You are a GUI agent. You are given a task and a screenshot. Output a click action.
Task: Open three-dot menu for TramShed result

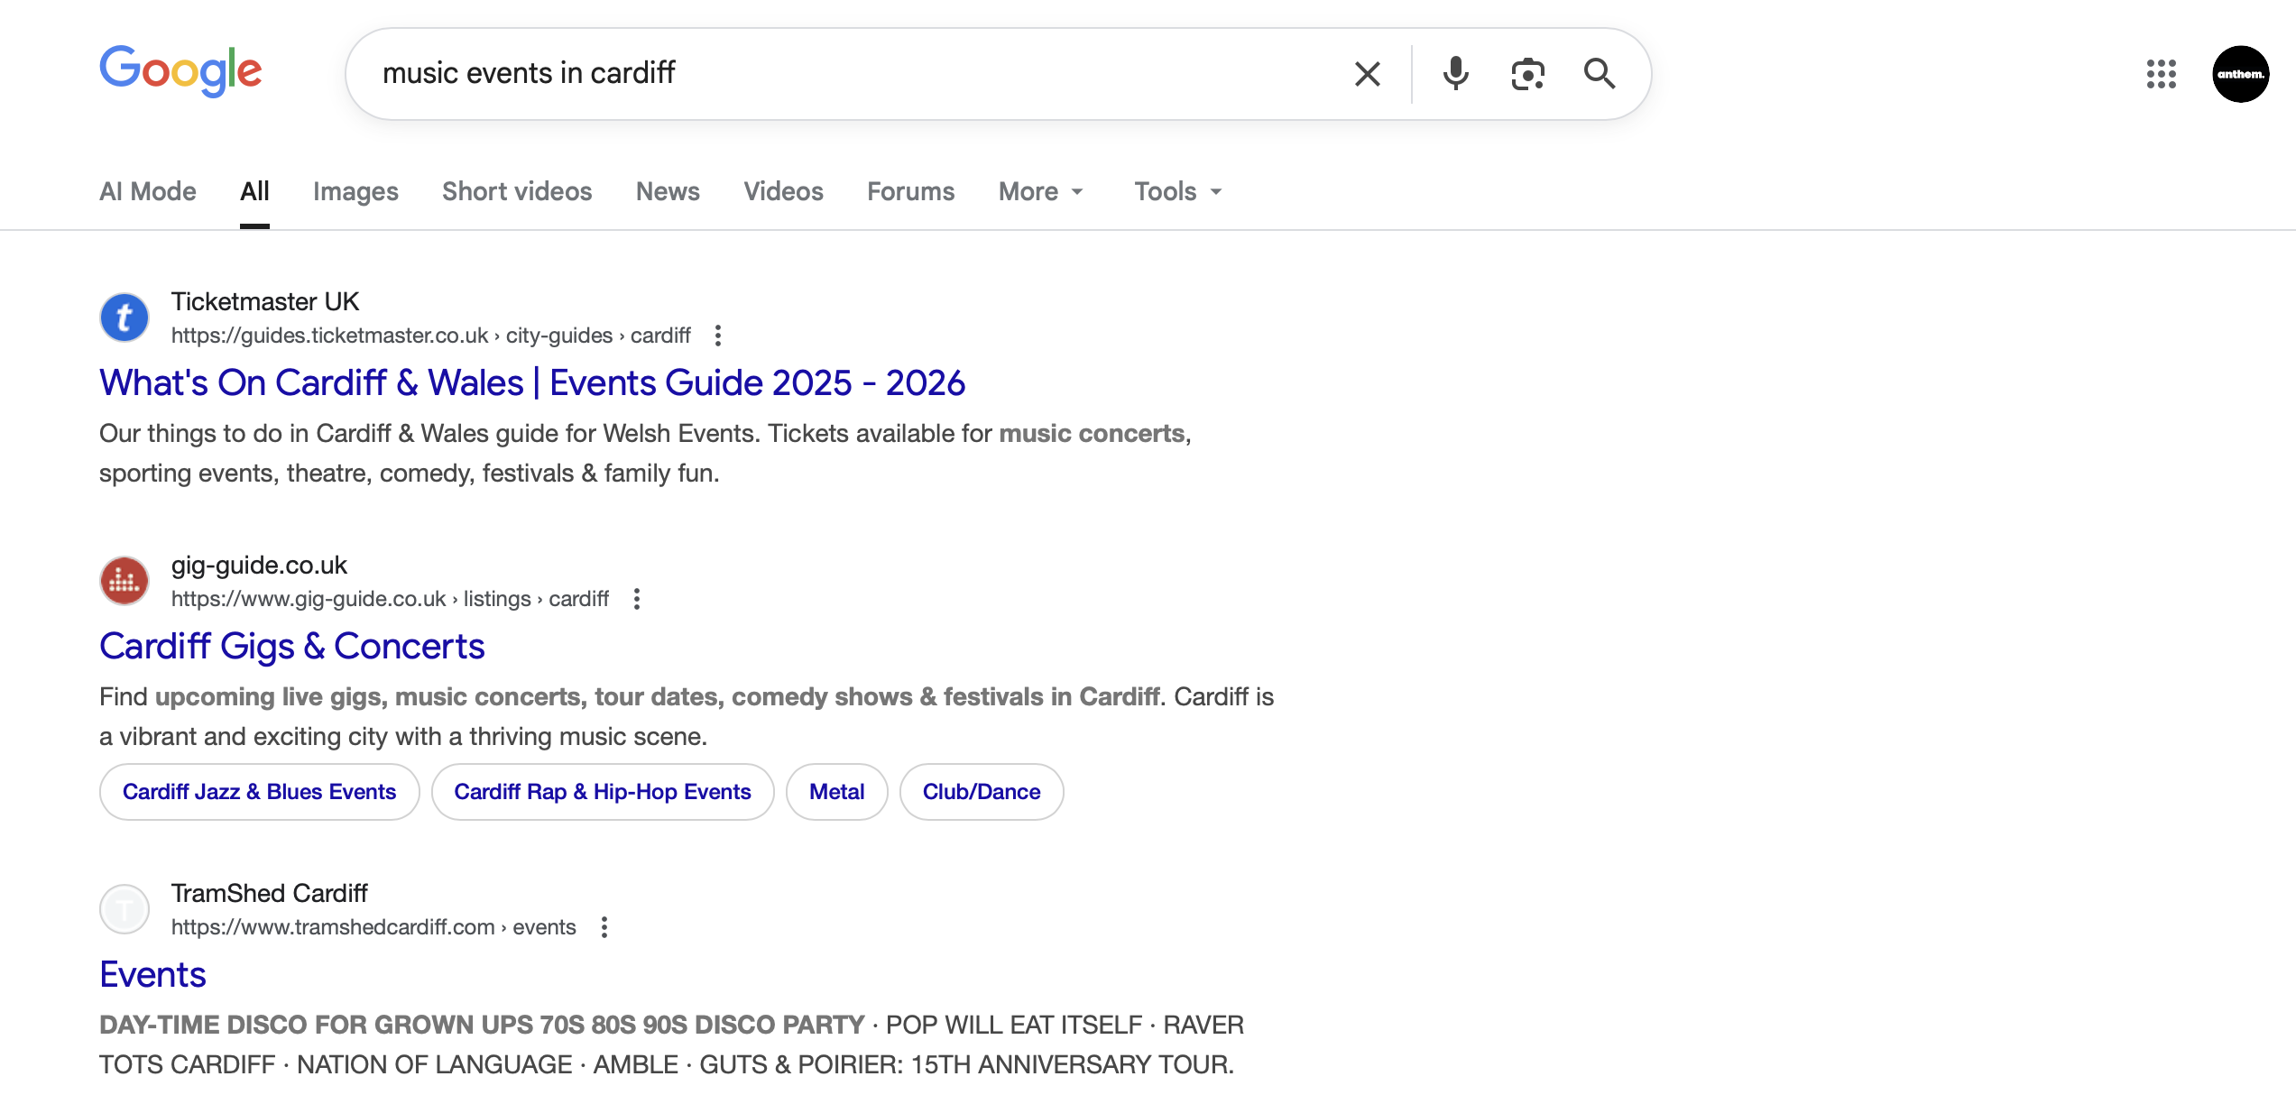604,927
